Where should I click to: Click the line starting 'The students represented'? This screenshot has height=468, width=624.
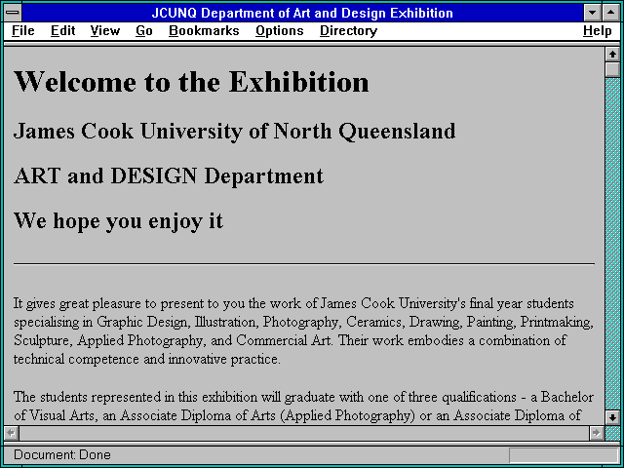coord(303,397)
